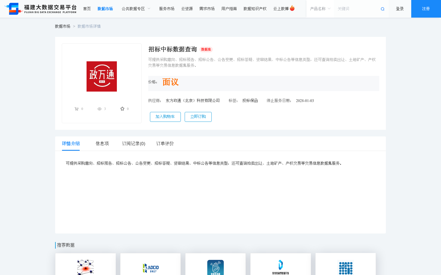
Task: Open the 产品名称 search type dropdown
Action: 320,9
